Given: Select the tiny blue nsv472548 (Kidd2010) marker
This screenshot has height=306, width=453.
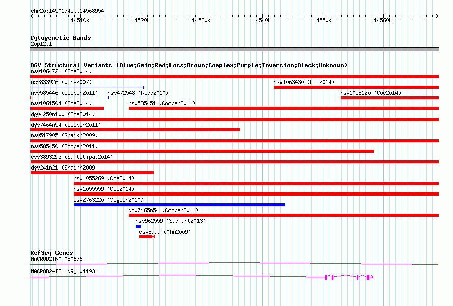Looking at the screenshot, I should (108, 97).
